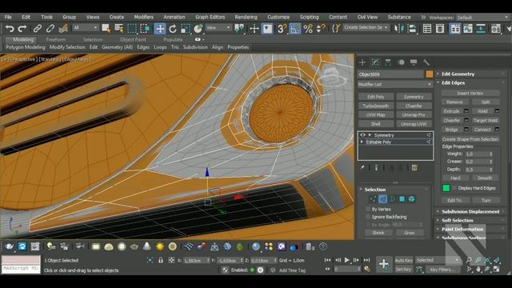Open the Modify command panel tab
The width and height of the screenshot is (512, 288).
[375, 62]
